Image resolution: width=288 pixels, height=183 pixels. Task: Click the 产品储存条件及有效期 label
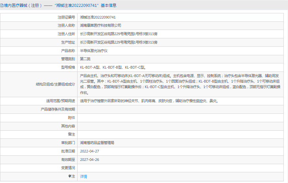pyautogui.click(x=58, y=109)
